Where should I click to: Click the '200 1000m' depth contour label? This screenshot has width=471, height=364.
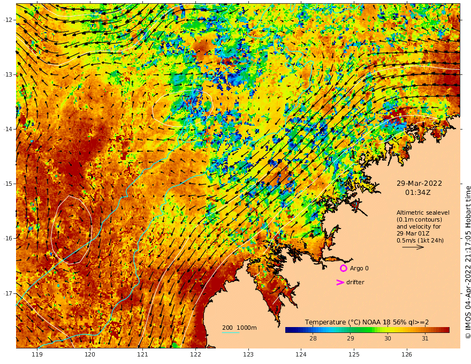click(x=239, y=328)
